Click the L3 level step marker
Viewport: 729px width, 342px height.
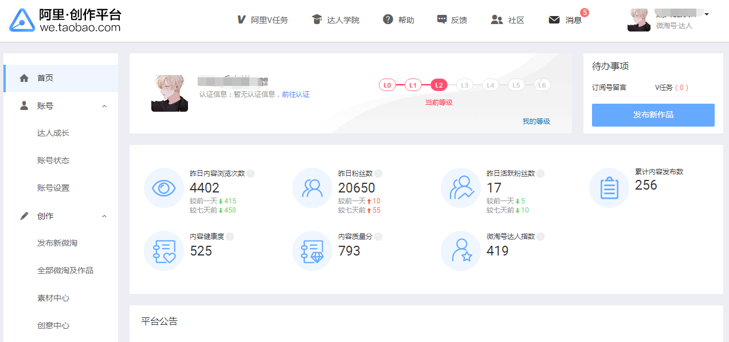(x=464, y=85)
